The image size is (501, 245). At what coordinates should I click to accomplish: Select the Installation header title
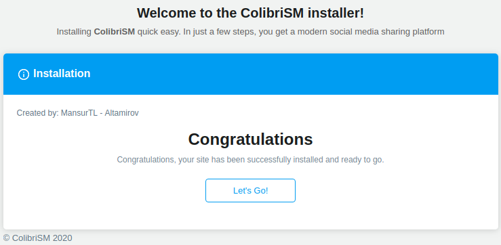click(x=62, y=73)
